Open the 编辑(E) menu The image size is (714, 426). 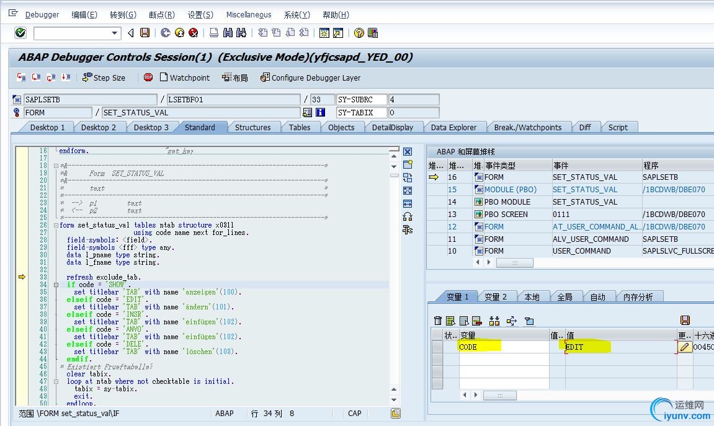pos(84,14)
